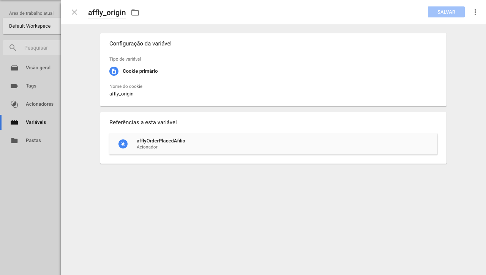This screenshot has width=486, height=275.
Task: Click the afflyOrderPlacedAfilio trigger icon
Action: (123, 144)
